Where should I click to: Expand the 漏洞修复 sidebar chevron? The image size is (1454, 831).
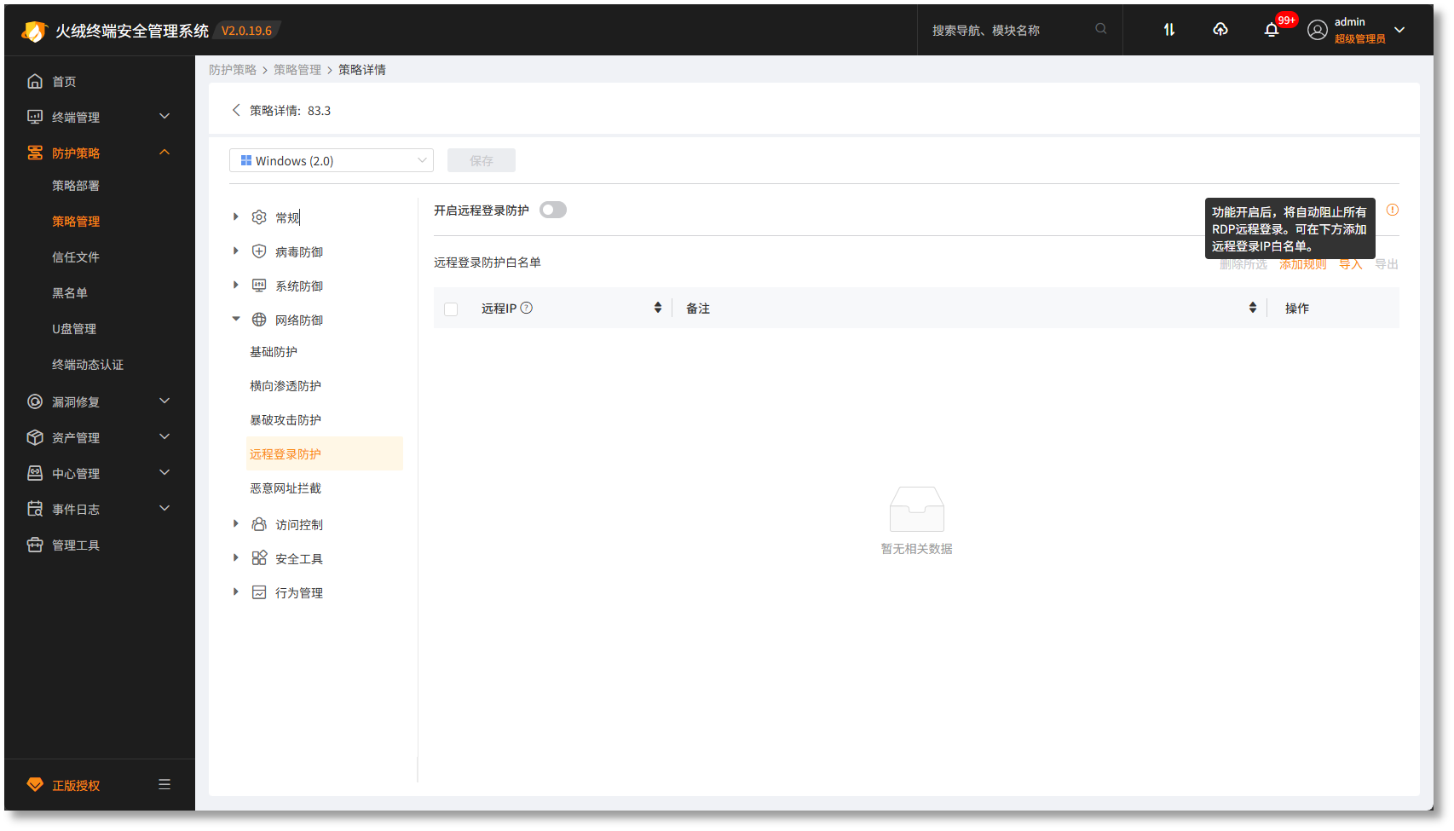coord(164,401)
